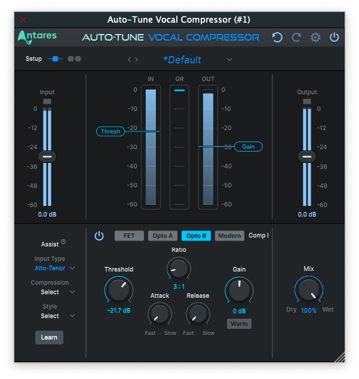Close the plugin window with red X
The height and width of the screenshot is (379, 359).
[23, 20]
